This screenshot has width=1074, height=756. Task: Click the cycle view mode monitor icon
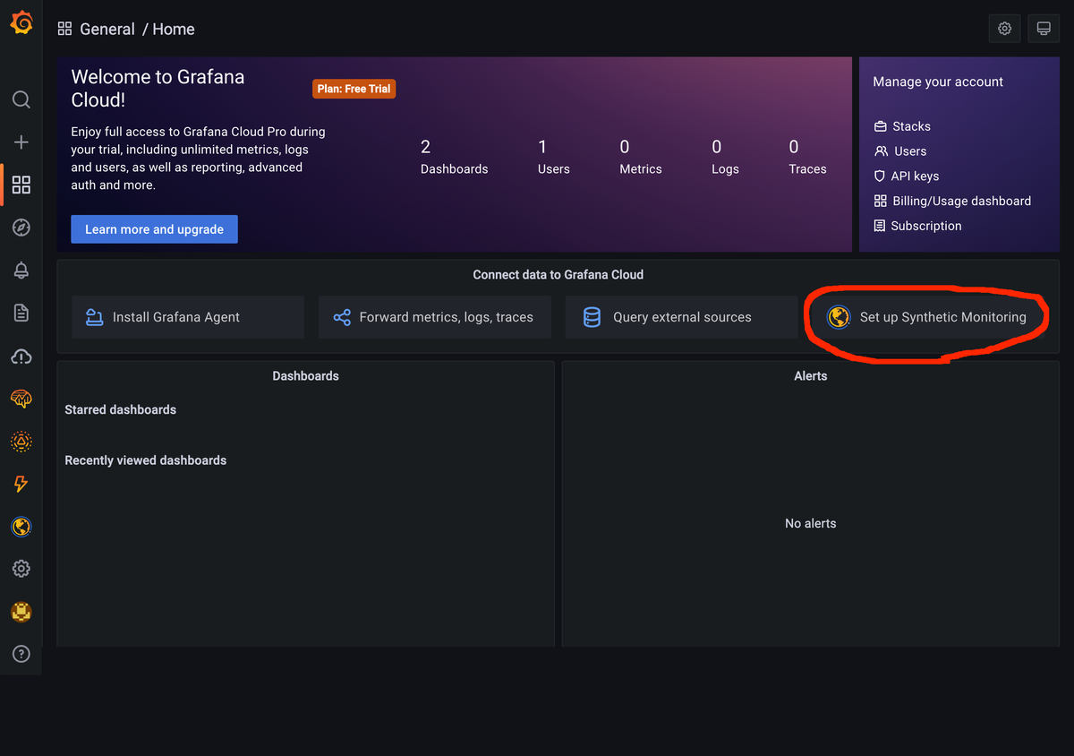point(1044,29)
